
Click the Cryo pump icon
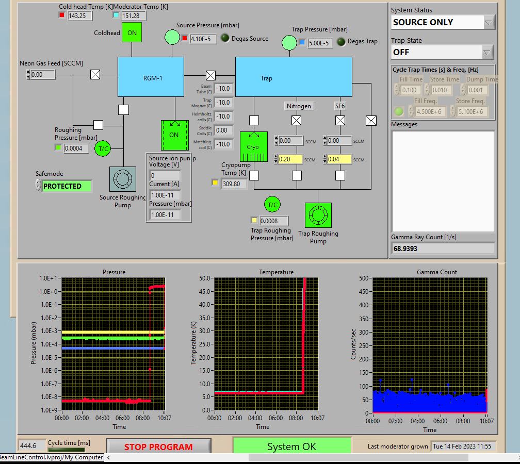(x=253, y=147)
